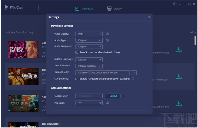Viewport: 198px width, 128px height.
Task: Open settings gear in title bar
Action: point(175,4)
